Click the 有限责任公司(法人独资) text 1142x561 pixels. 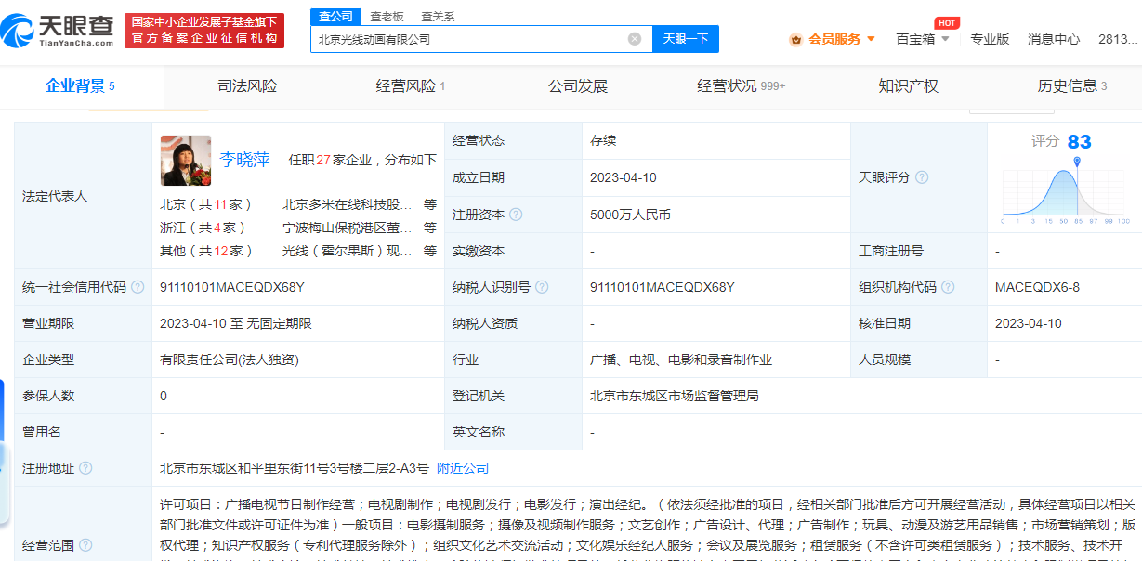pyautogui.click(x=230, y=359)
